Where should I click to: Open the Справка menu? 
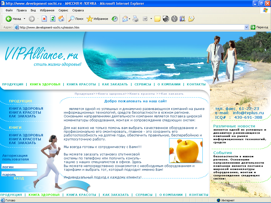point(78,10)
